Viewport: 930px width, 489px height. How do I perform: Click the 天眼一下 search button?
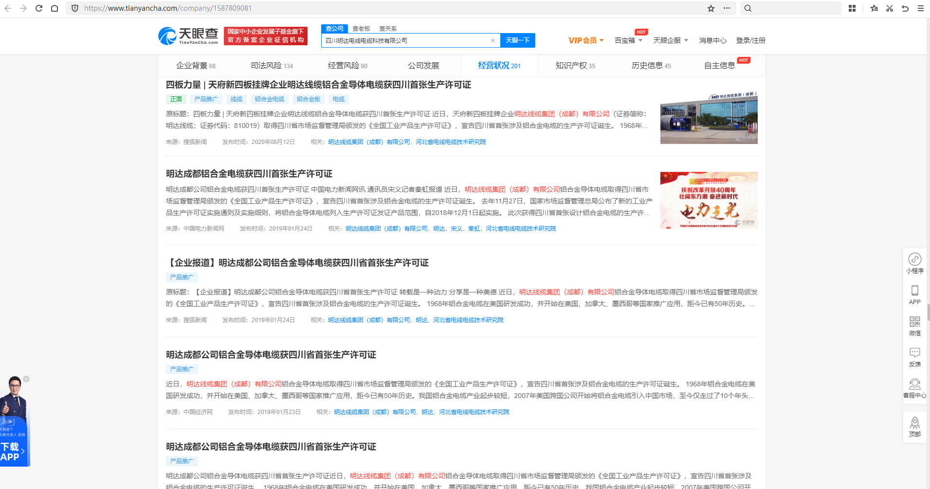click(517, 40)
